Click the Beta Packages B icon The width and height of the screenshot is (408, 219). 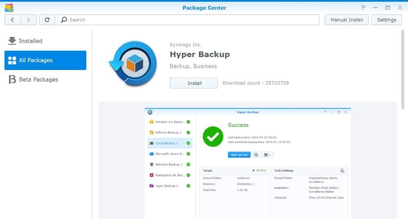(x=12, y=79)
